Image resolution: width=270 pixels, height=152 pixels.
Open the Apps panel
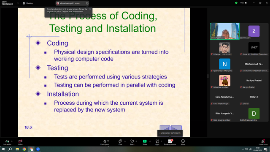[157, 142]
